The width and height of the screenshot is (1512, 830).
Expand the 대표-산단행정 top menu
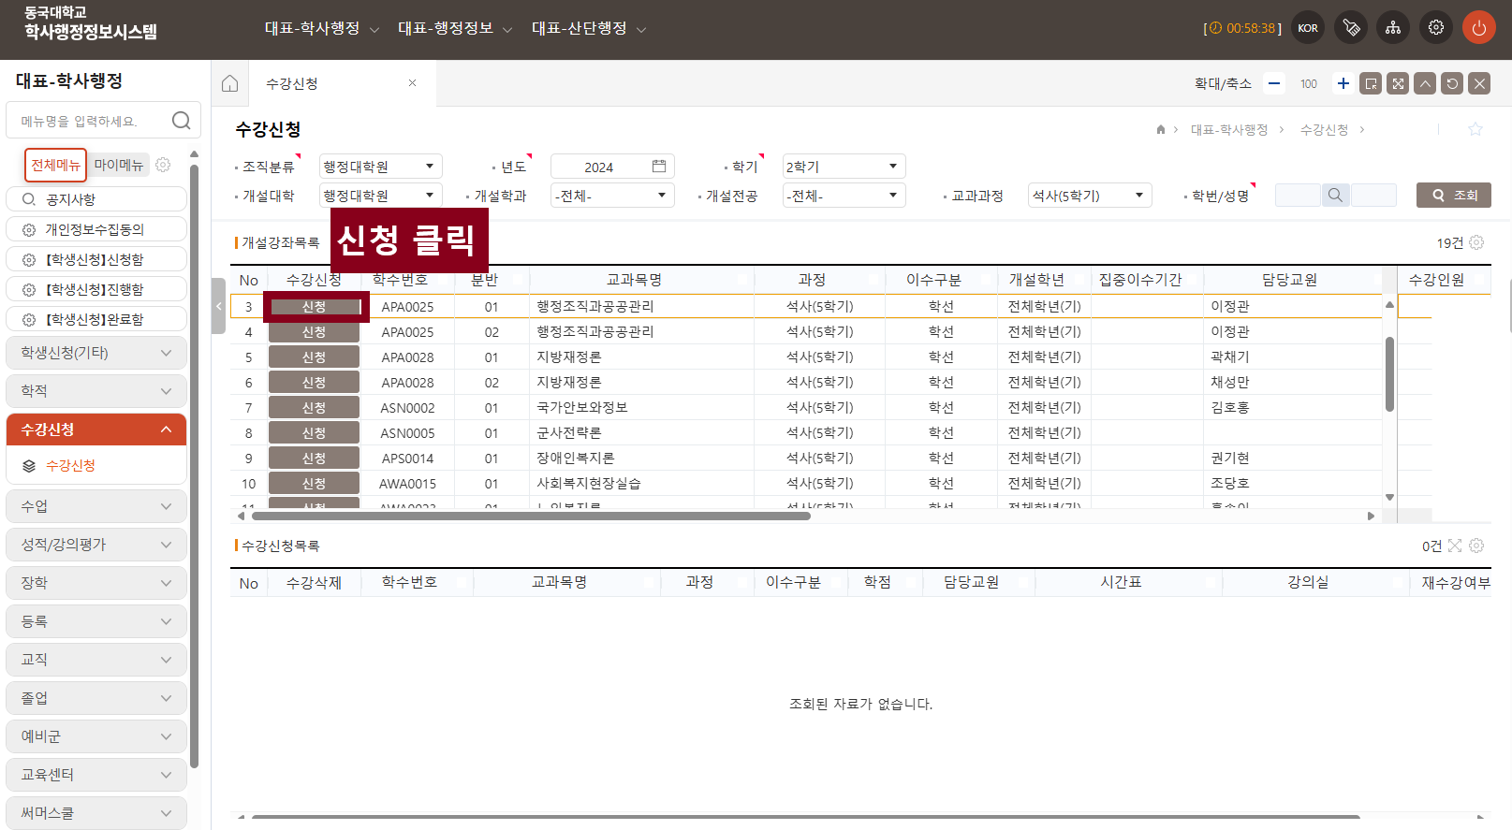pyautogui.click(x=589, y=29)
